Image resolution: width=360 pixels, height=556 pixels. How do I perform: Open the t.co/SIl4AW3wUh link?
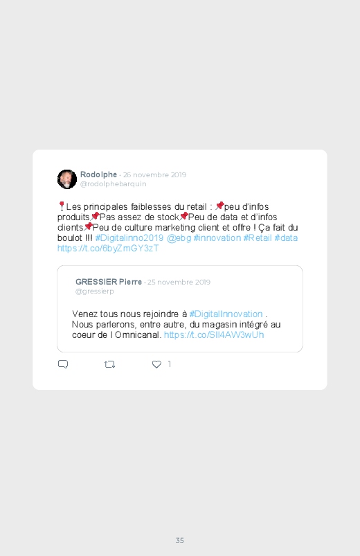click(x=214, y=334)
